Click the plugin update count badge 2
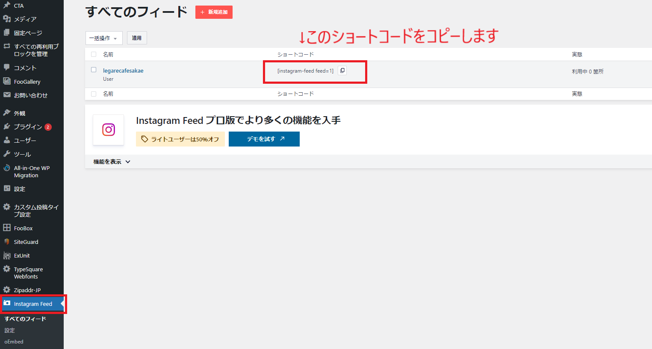The image size is (652, 349). [x=48, y=127]
